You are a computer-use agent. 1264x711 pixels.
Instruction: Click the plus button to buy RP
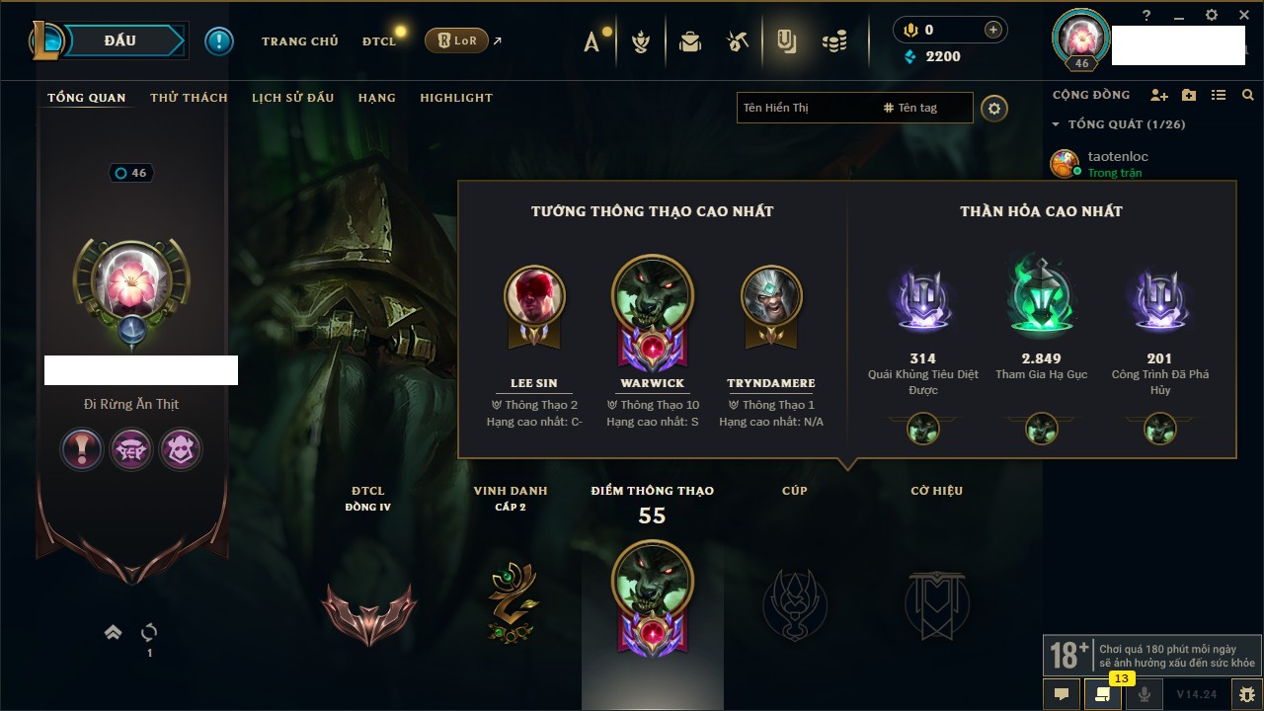coord(993,30)
